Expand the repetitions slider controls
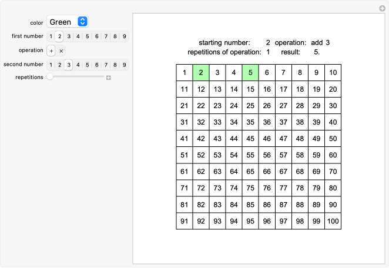This screenshot has width=389, height=268. point(108,78)
